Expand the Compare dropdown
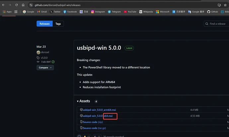229x137 pixels. 45,68
